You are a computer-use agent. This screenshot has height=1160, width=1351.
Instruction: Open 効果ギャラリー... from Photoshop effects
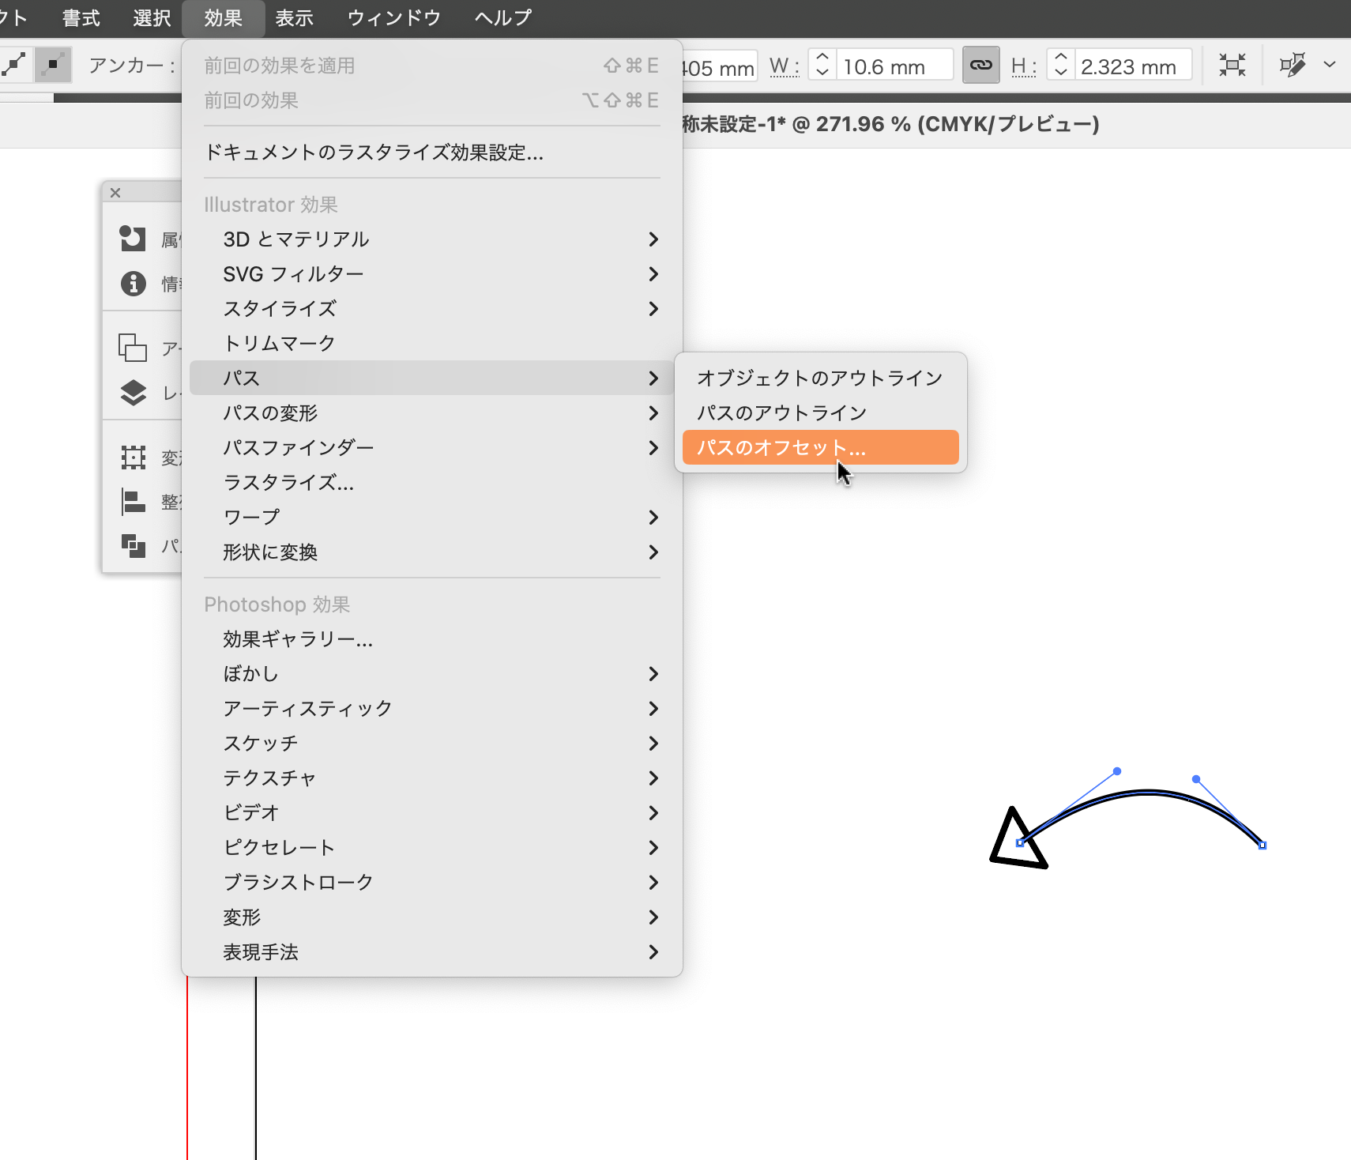click(x=298, y=639)
